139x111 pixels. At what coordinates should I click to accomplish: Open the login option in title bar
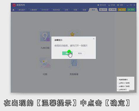click(102, 5)
